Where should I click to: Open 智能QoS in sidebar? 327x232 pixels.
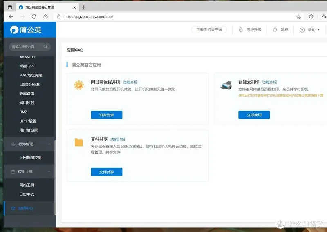pyautogui.click(x=27, y=66)
